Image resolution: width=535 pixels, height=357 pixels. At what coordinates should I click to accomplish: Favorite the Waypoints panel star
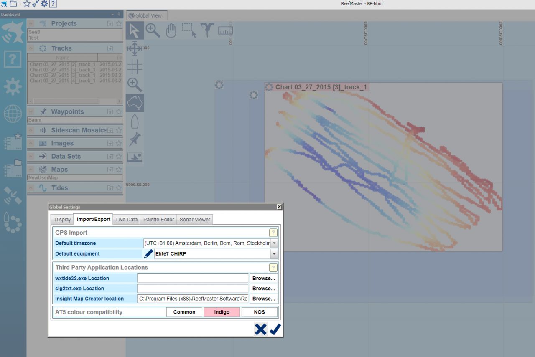point(119,112)
